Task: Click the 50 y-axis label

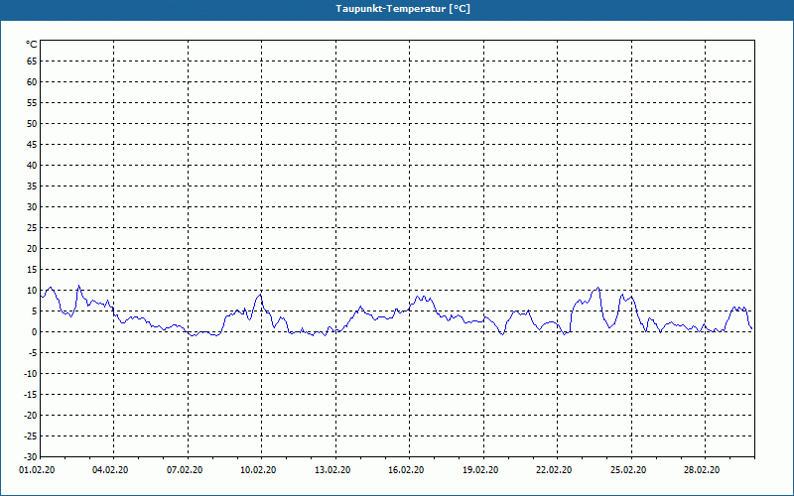Action: click(x=32, y=123)
